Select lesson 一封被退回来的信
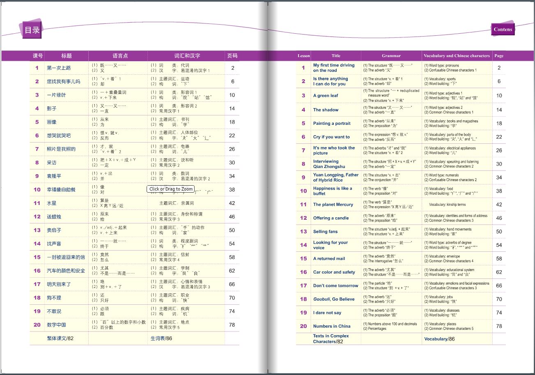535x375 pixels. (66, 257)
